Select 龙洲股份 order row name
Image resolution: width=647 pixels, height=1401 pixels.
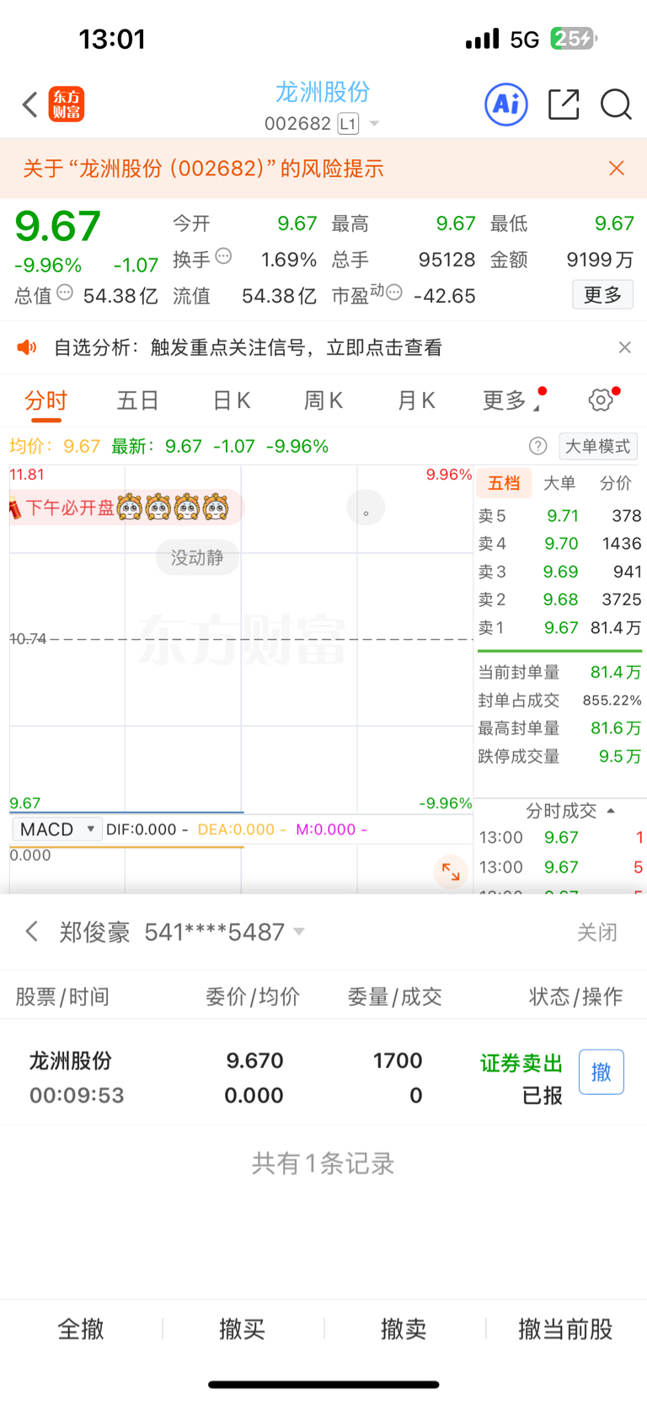pyautogui.click(x=71, y=1060)
